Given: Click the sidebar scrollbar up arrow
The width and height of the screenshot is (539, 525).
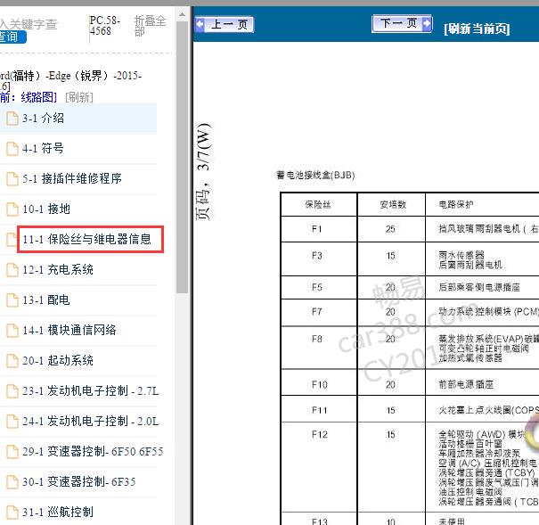Looking at the screenshot, I should pyautogui.click(x=182, y=15).
